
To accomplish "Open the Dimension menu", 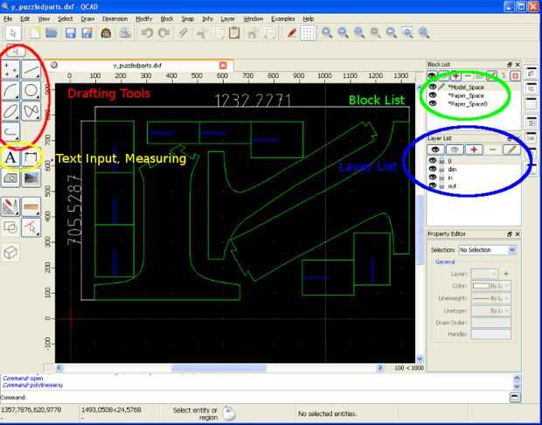I will pyautogui.click(x=115, y=18).
